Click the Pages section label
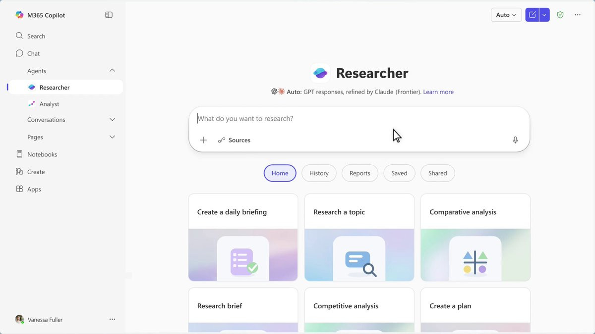 click(x=35, y=137)
